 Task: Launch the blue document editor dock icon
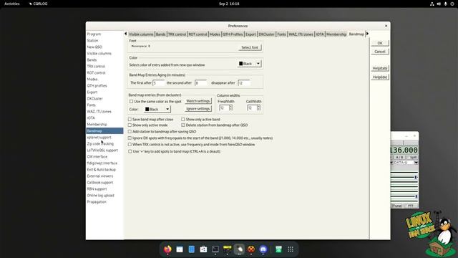pos(192,249)
